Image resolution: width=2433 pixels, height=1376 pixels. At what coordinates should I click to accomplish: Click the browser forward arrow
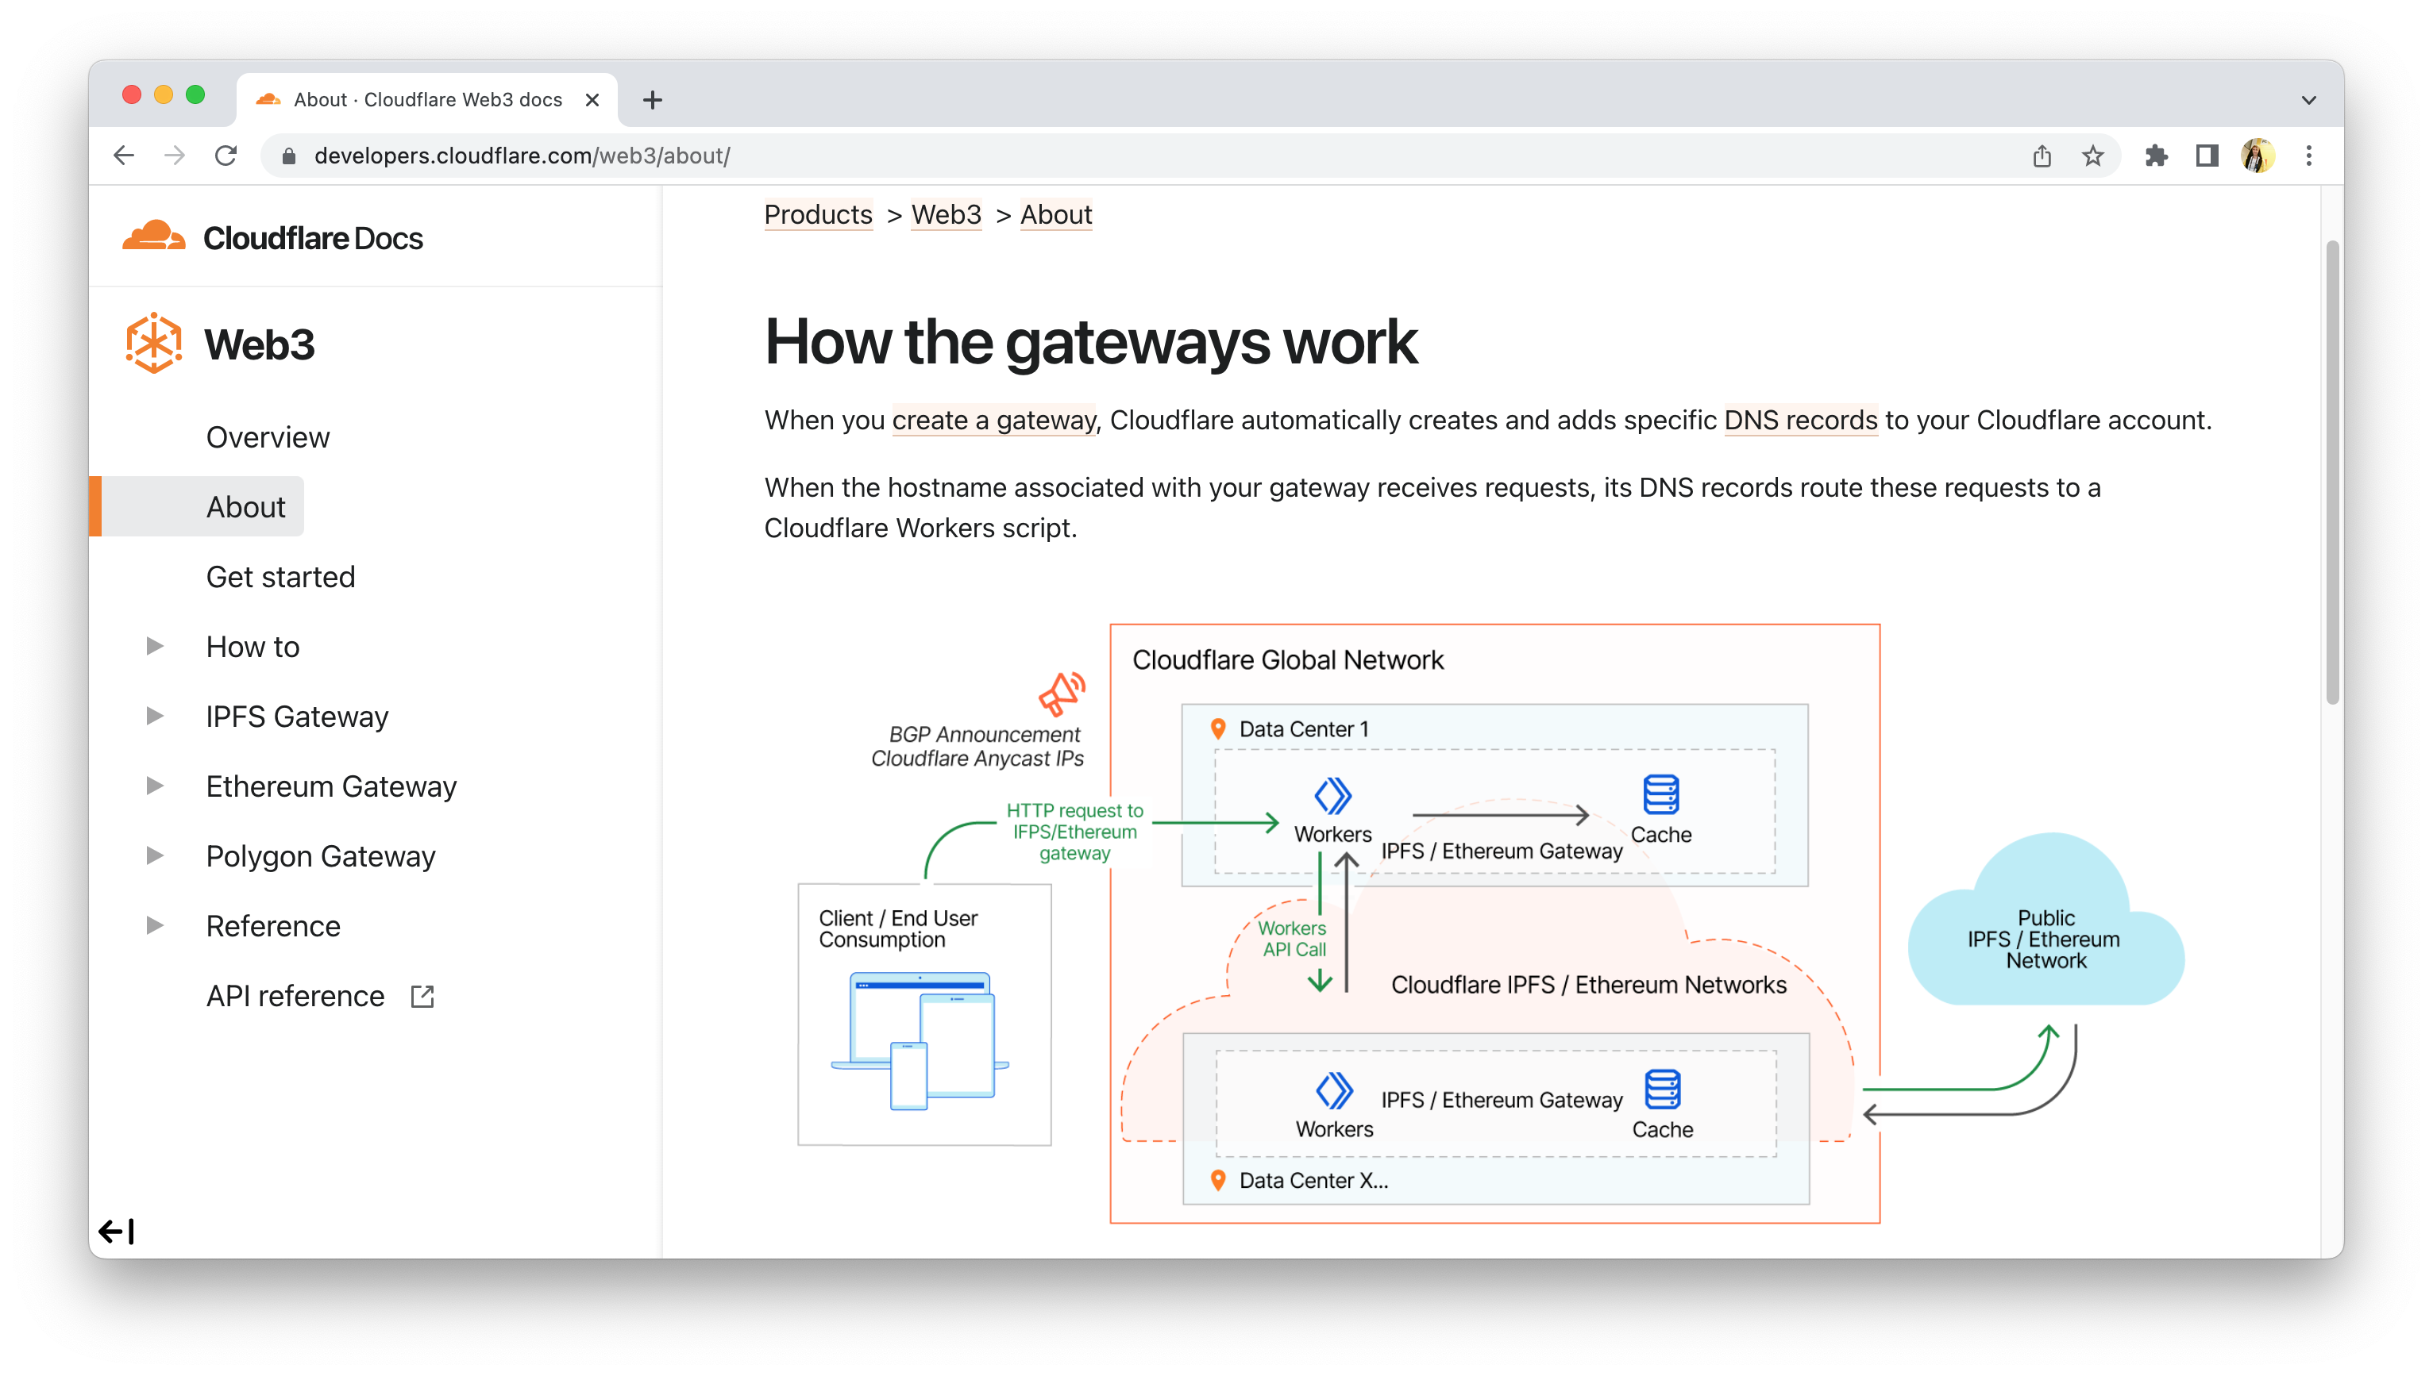coord(175,156)
